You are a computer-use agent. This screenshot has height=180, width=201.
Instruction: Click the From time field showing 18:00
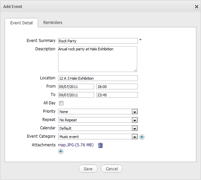117,87
